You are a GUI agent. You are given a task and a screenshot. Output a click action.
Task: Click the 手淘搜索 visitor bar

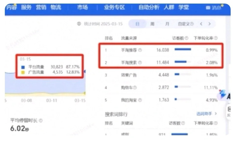click(x=183, y=62)
